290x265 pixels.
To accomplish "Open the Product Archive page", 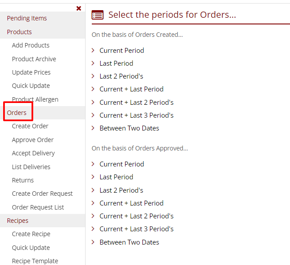I will (x=34, y=59).
